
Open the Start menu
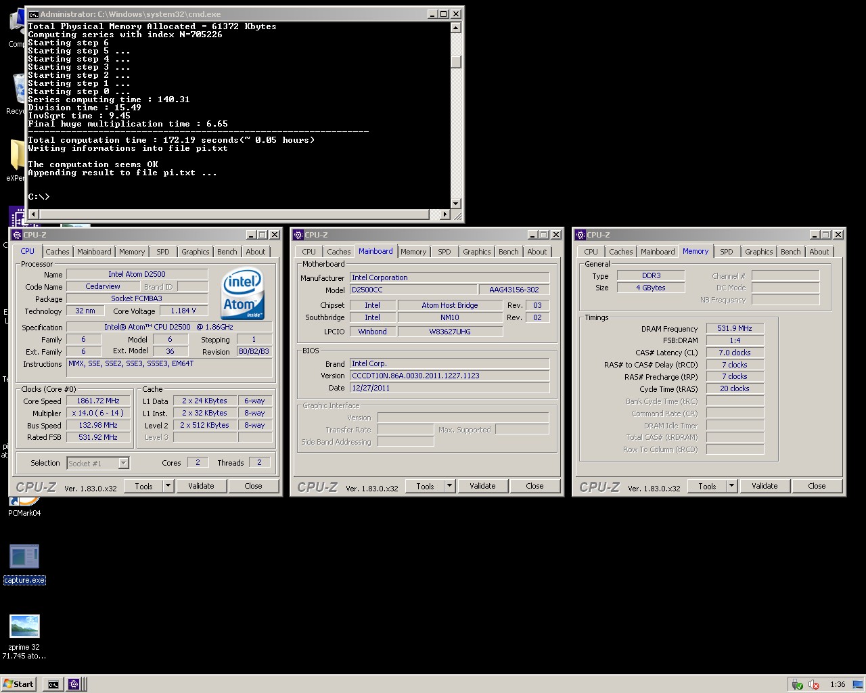(x=19, y=684)
